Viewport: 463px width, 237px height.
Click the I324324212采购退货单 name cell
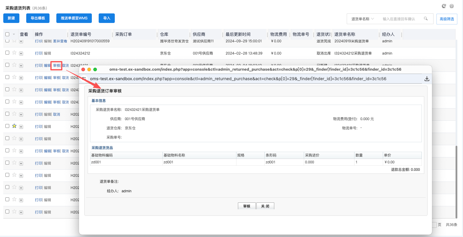(x=353, y=53)
